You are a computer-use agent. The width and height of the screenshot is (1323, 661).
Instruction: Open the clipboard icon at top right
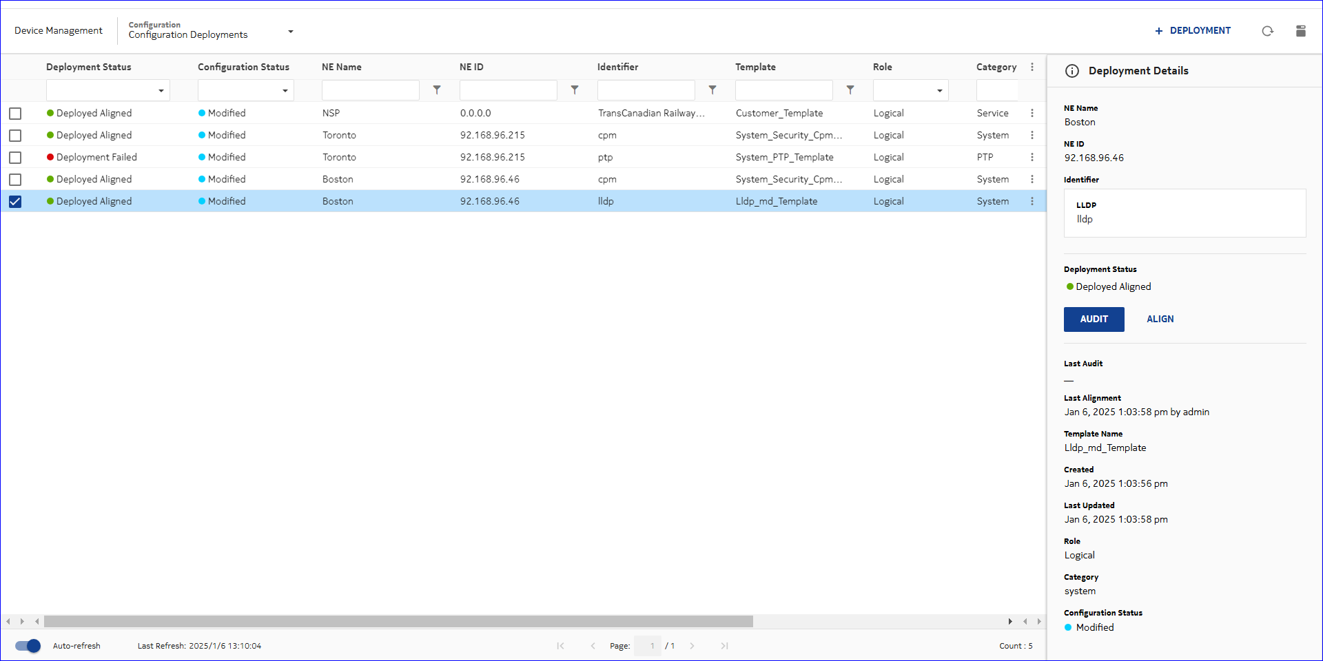coord(1300,31)
